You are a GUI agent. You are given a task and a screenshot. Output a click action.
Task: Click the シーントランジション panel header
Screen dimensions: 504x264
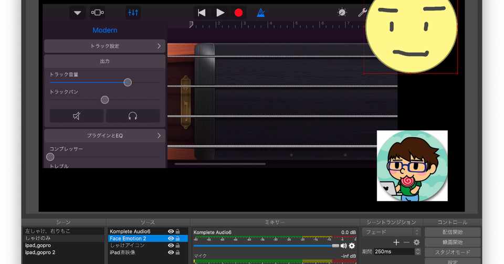(x=391, y=222)
